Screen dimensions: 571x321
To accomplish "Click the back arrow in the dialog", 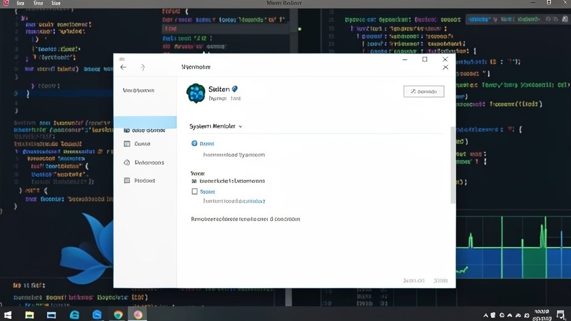I will coord(123,67).
